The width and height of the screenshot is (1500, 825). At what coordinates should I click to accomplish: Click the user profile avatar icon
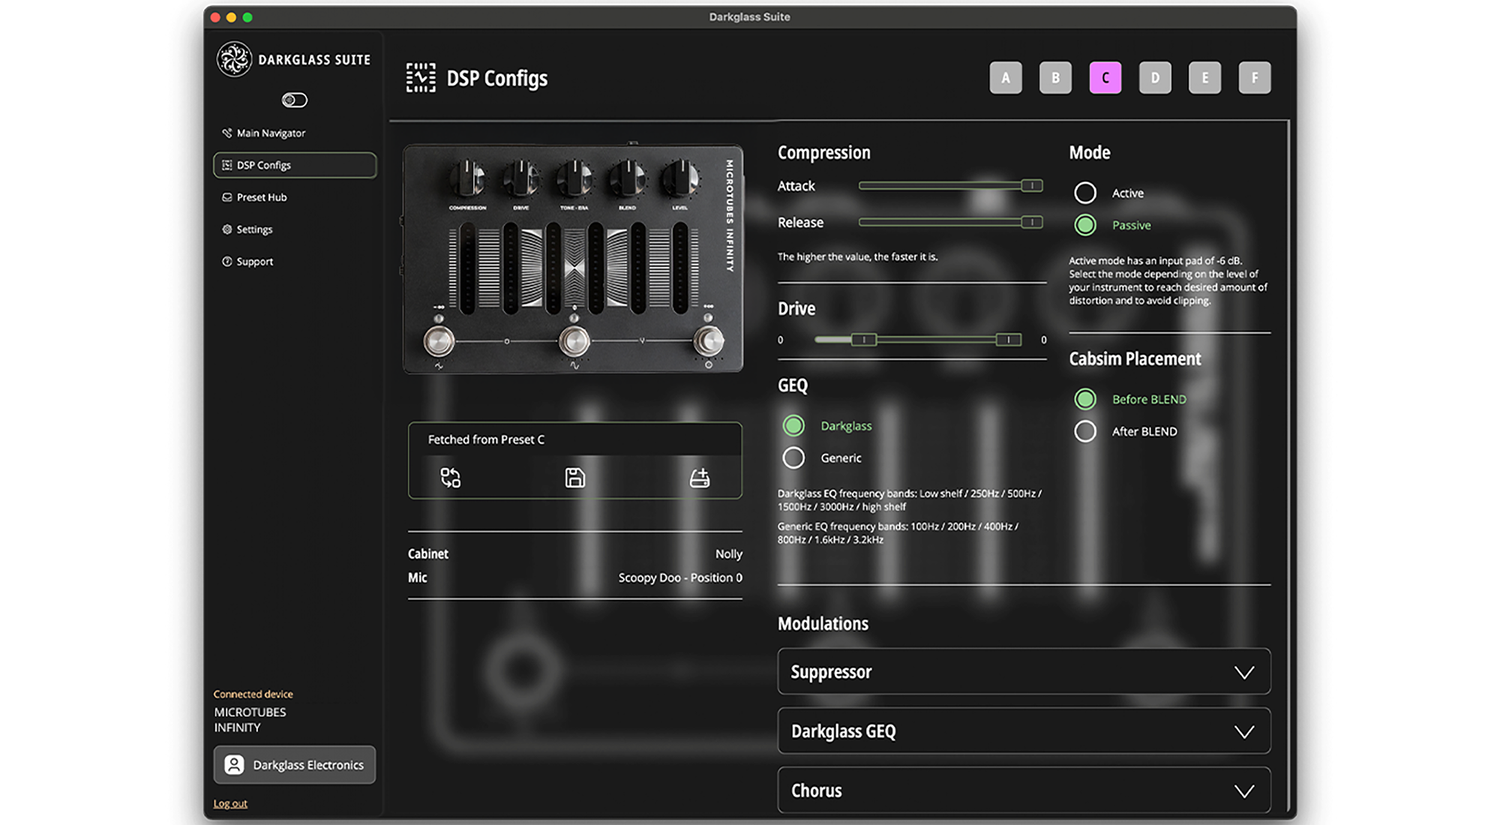click(x=234, y=764)
